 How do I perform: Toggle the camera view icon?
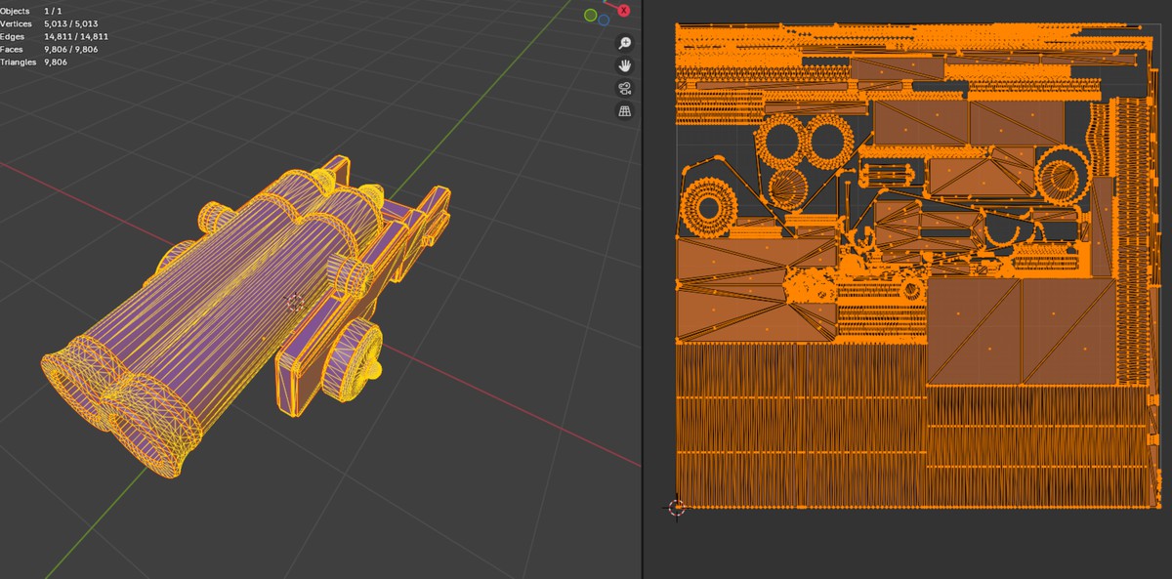[624, 88]
